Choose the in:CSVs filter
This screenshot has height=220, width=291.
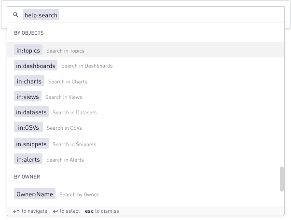point(28,127)
